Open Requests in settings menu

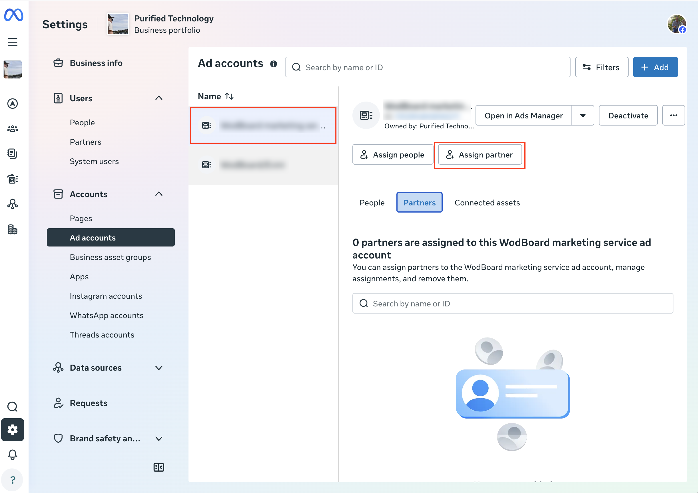(x=89, y=403)
